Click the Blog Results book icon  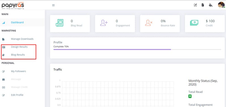click(3, 55)
